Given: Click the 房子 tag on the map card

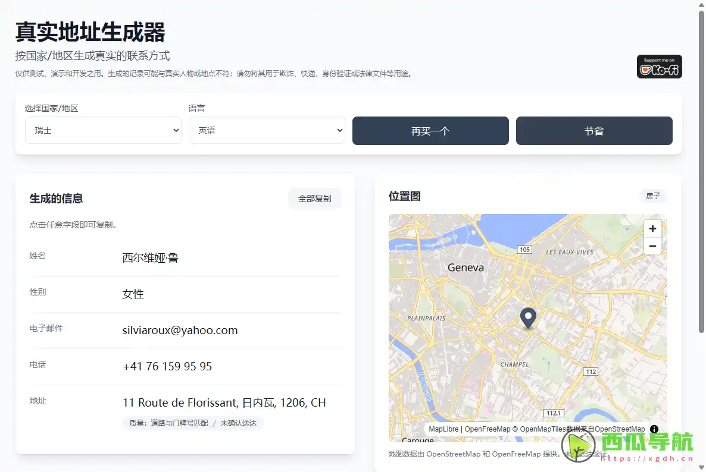Looking at the screenshot, I should click(x=653, y=196).
